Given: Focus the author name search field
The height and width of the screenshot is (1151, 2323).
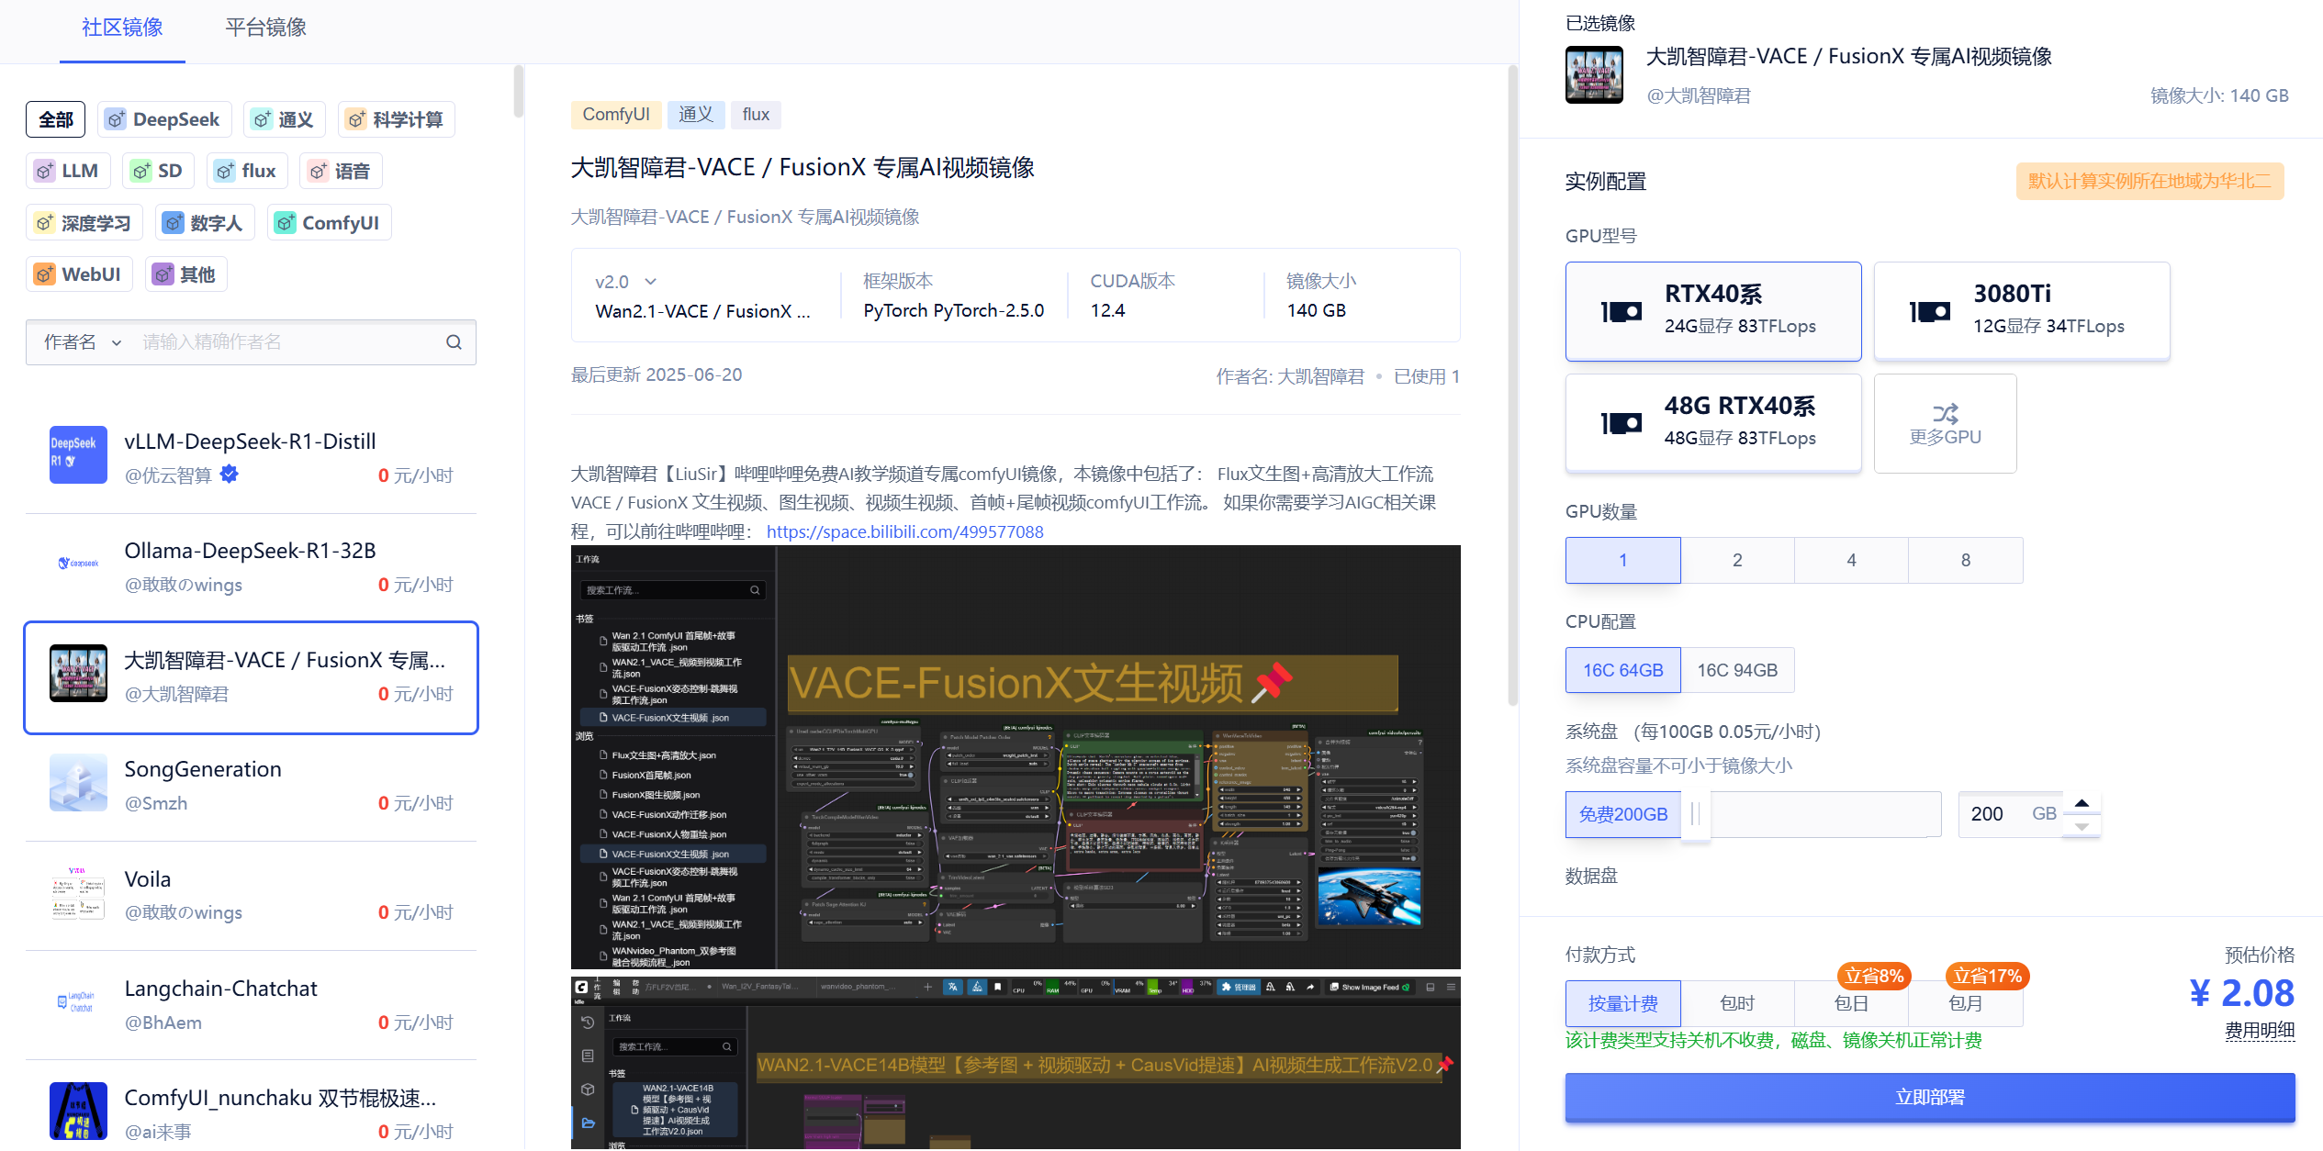Looking at the screenshot, I should (x=286, y=342).
